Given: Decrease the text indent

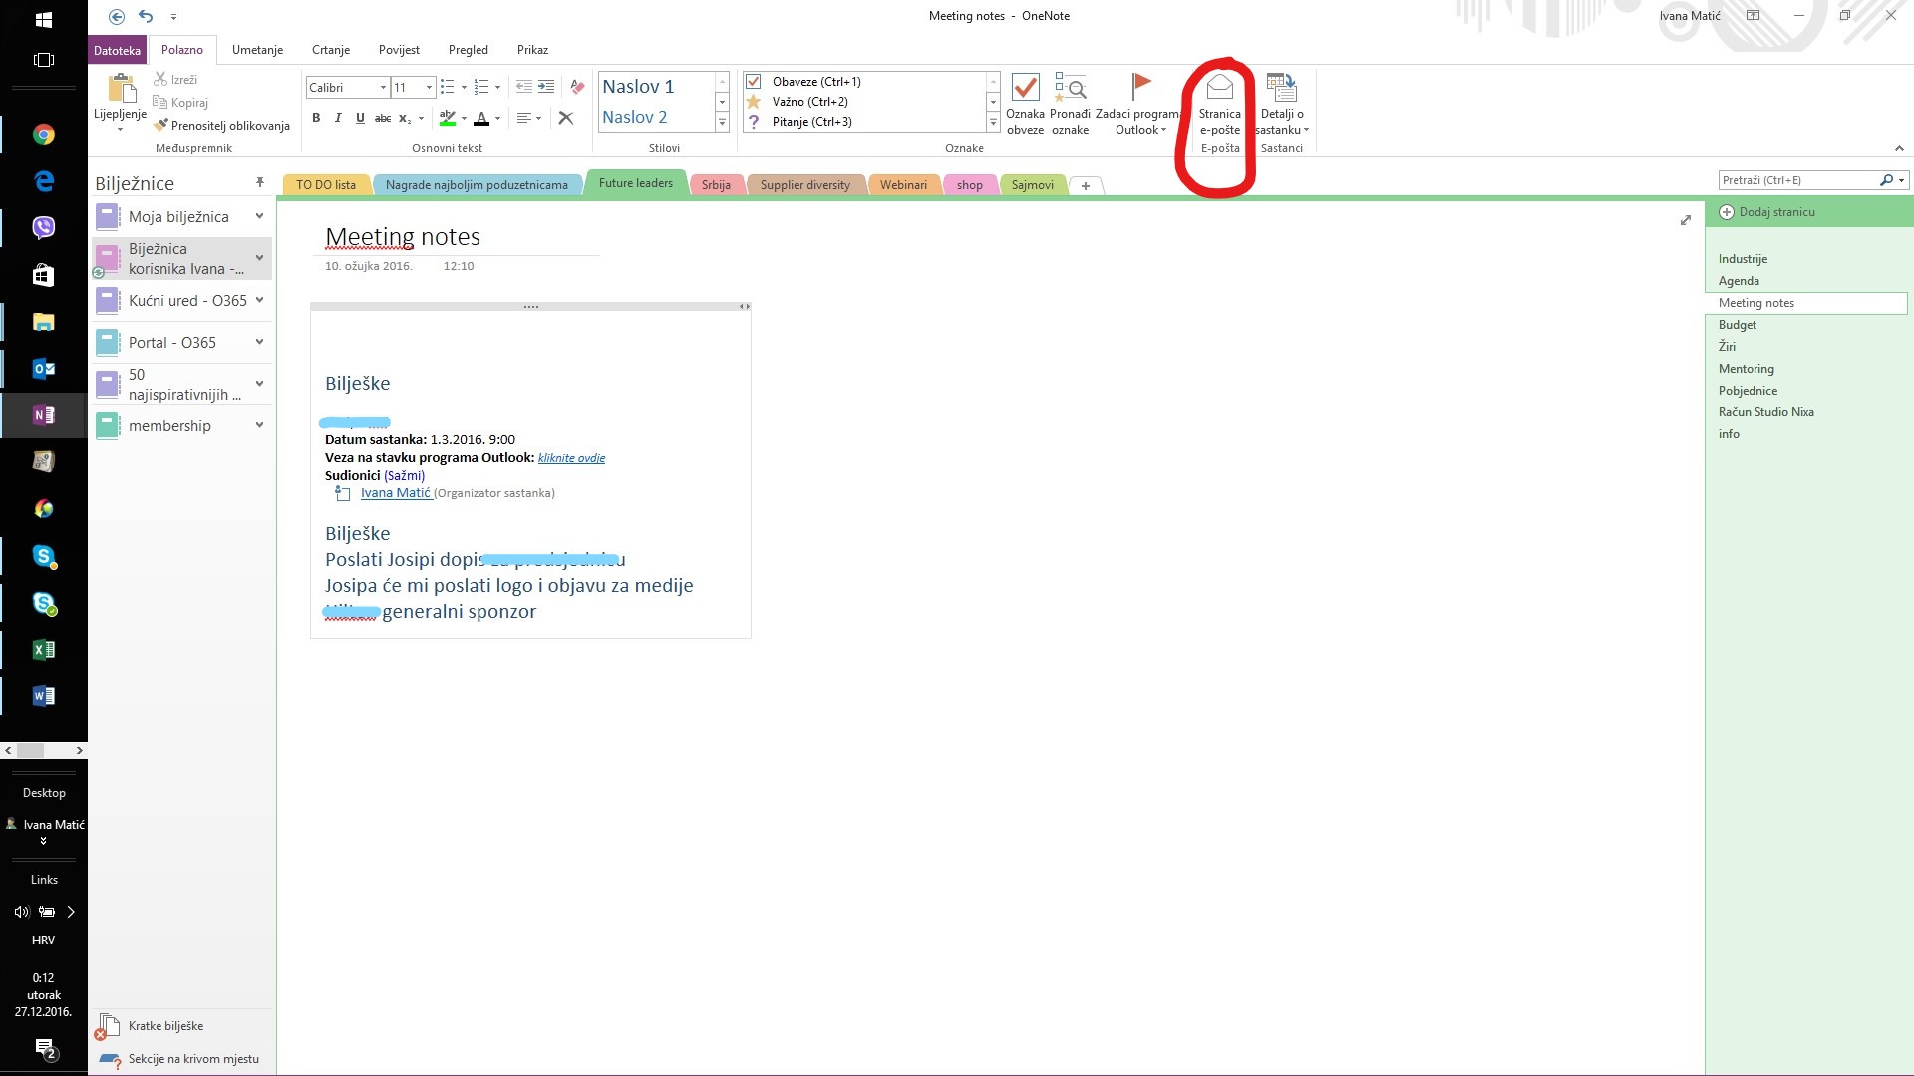Looking at the screenshot, I should tap(523, 87).
